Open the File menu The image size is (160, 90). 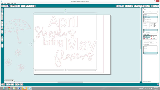2,3
